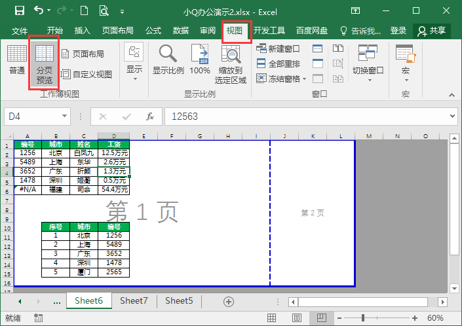462x326 pixels.
Task: Click the 页面布局 view button in ribbon group
Action: coord(83,54)
